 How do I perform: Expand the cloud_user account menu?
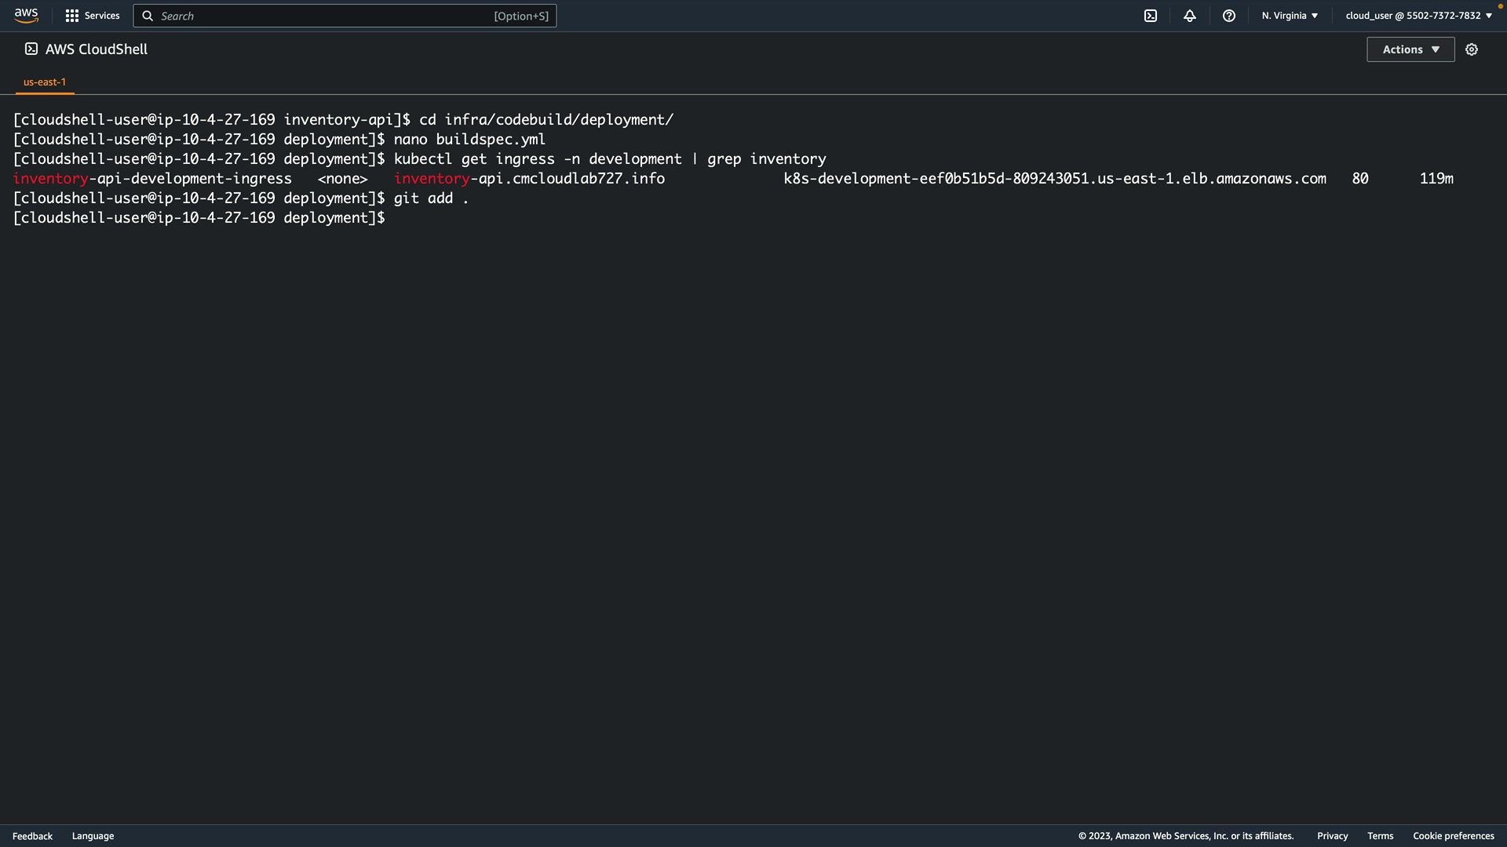(1418, 16)
